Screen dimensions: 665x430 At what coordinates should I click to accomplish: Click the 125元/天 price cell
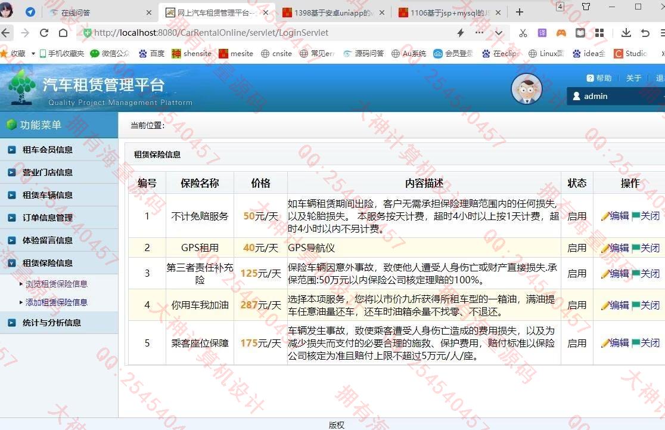260,273
